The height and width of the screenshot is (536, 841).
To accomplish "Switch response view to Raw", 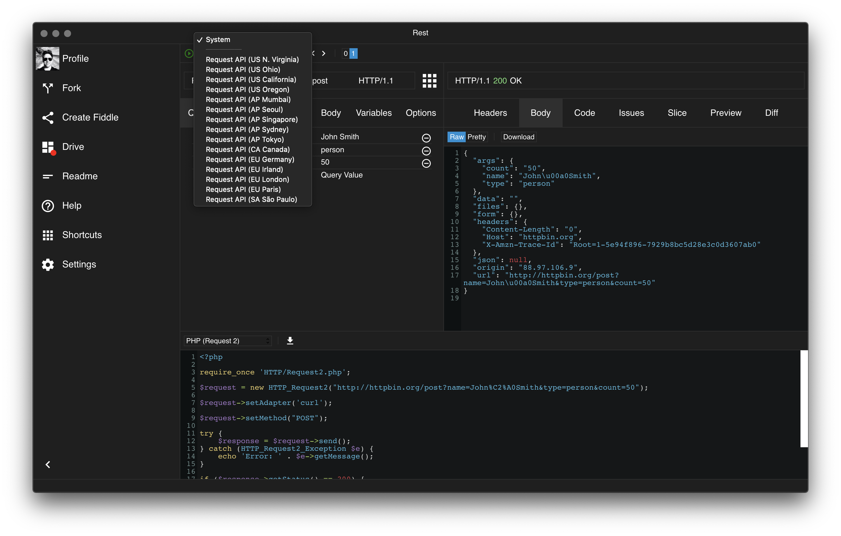I will tap(456, 137).
